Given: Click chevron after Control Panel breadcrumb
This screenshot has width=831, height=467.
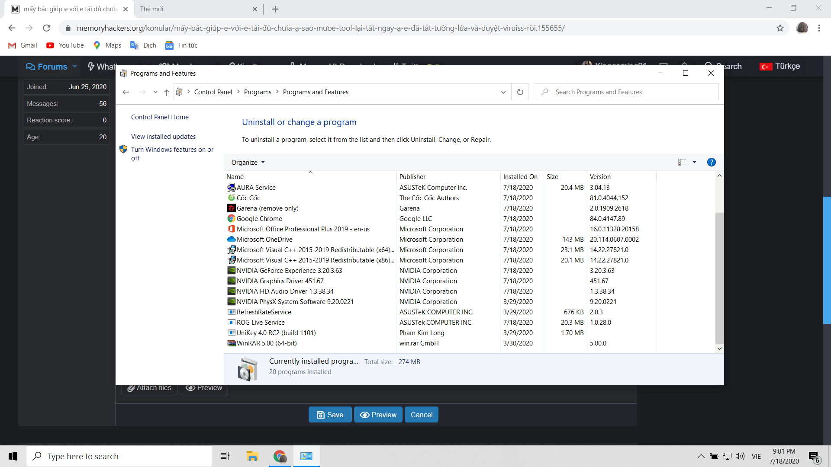Looking at the screenshot, I should (x=238, y=92).
